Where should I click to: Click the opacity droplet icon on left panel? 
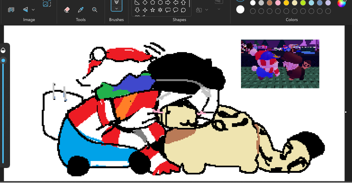tap(3, 50)
